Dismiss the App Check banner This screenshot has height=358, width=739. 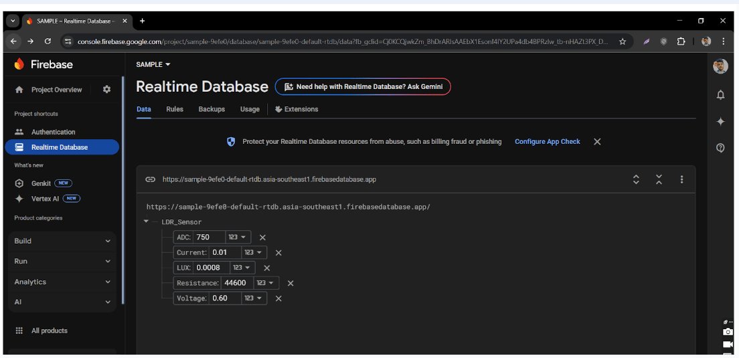click(x=597, y=142)
